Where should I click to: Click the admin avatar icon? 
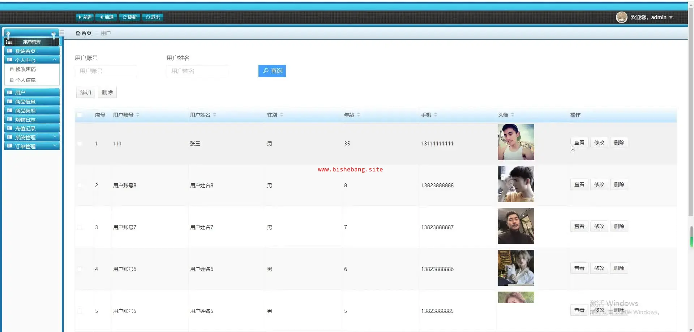621,17
